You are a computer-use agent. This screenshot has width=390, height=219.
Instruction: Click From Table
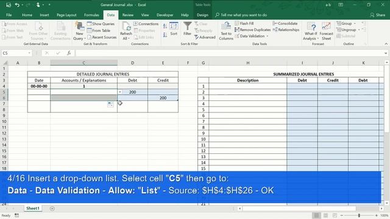[x=99, y=30]
